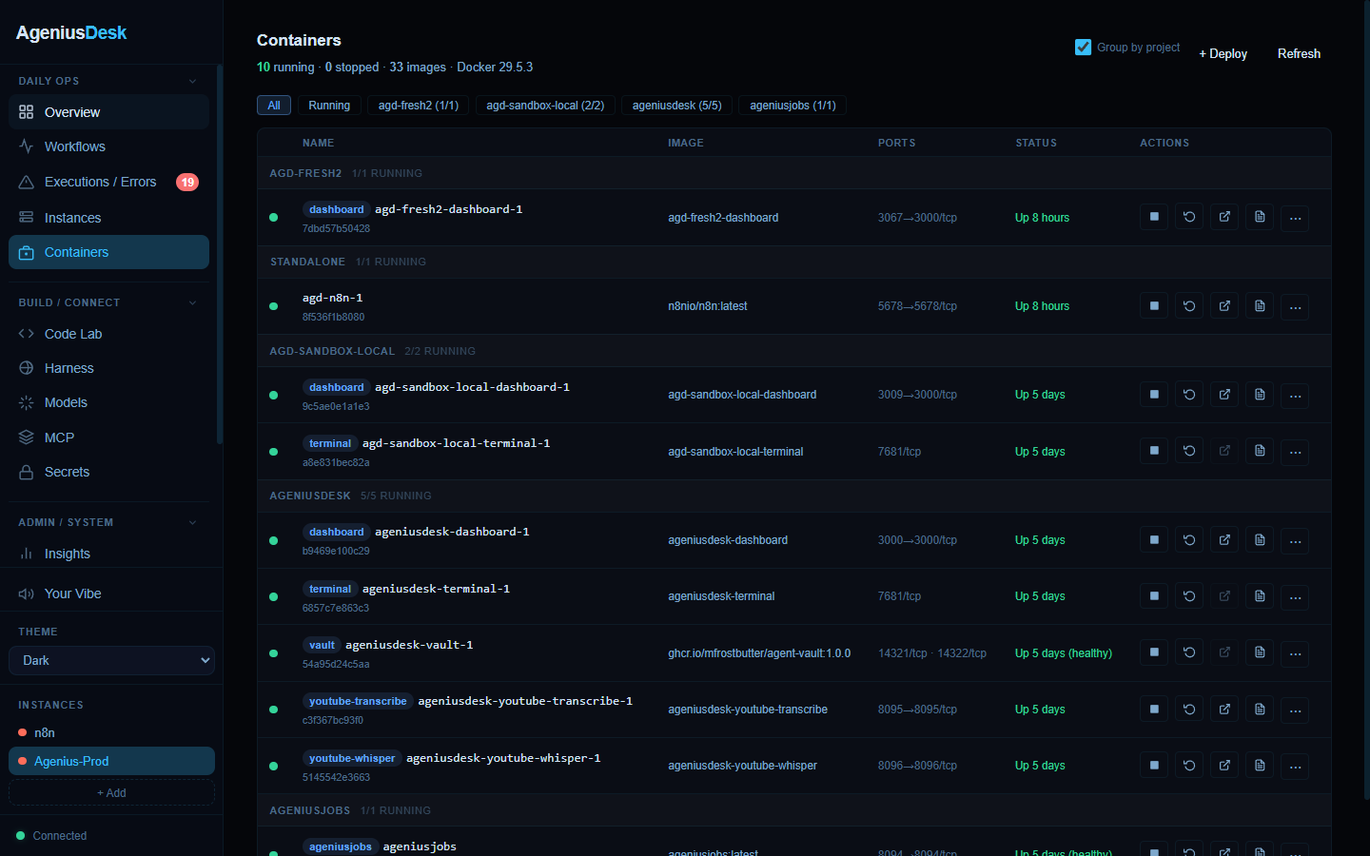Stop ageniusdesk-dashboard-1 container
1370x856 pixels.
1154,539
